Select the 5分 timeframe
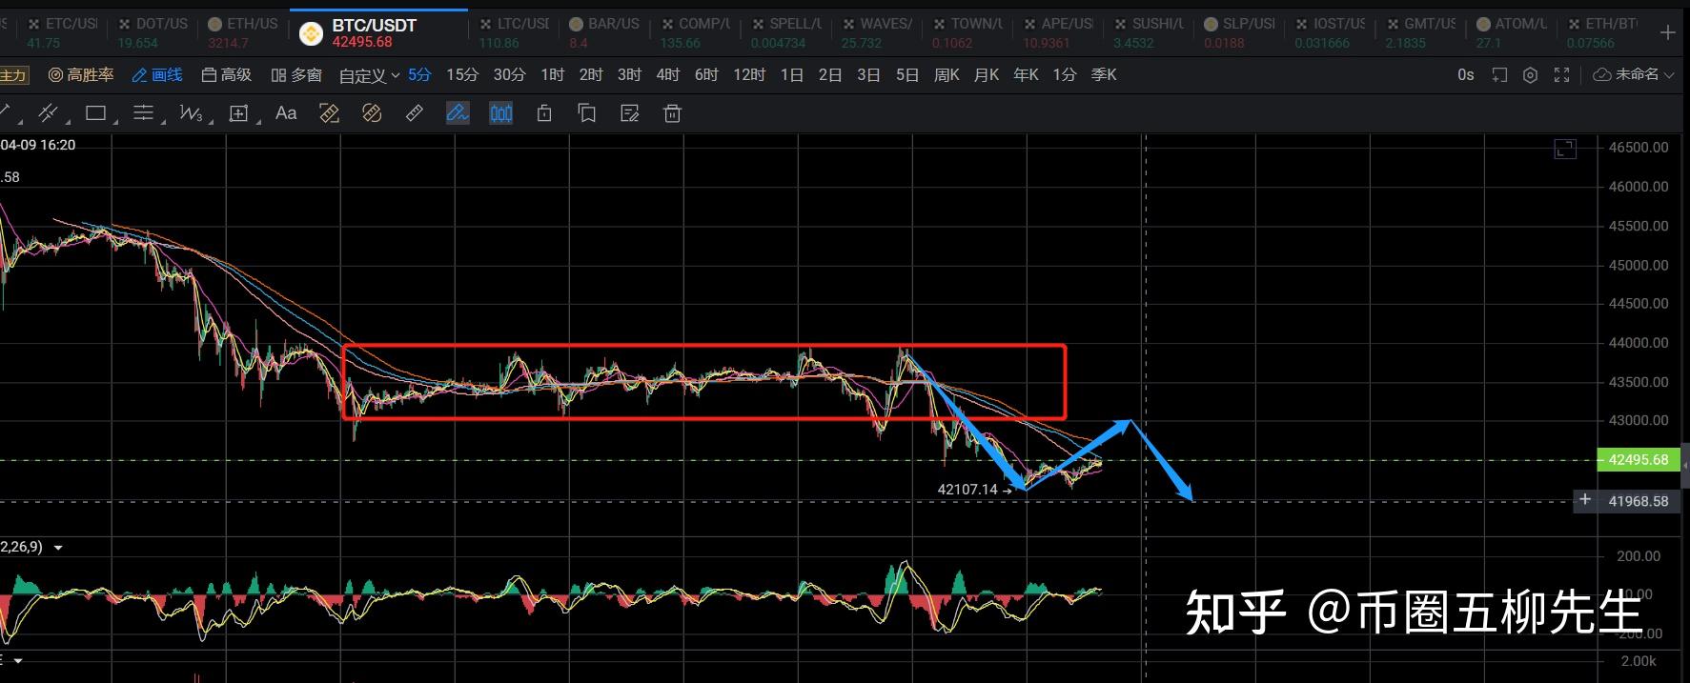 (419, 74)
